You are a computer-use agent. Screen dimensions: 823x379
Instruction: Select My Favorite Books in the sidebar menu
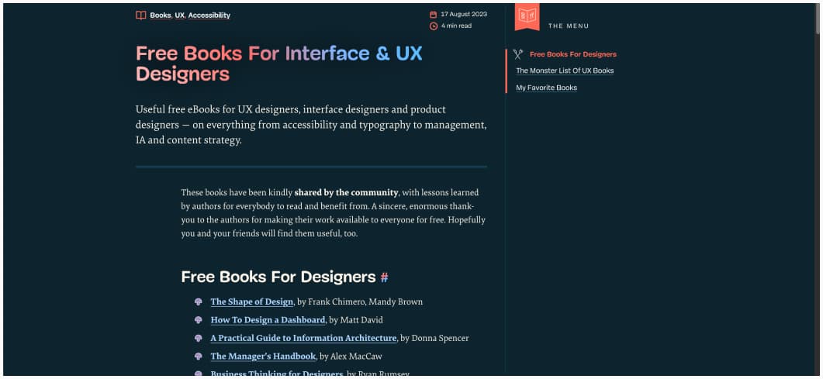547,88
